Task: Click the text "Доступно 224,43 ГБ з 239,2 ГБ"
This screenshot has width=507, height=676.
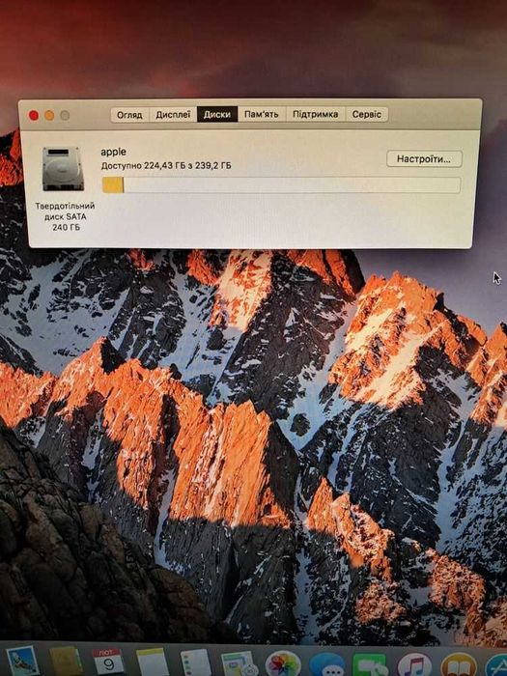Action: point(166,165)
